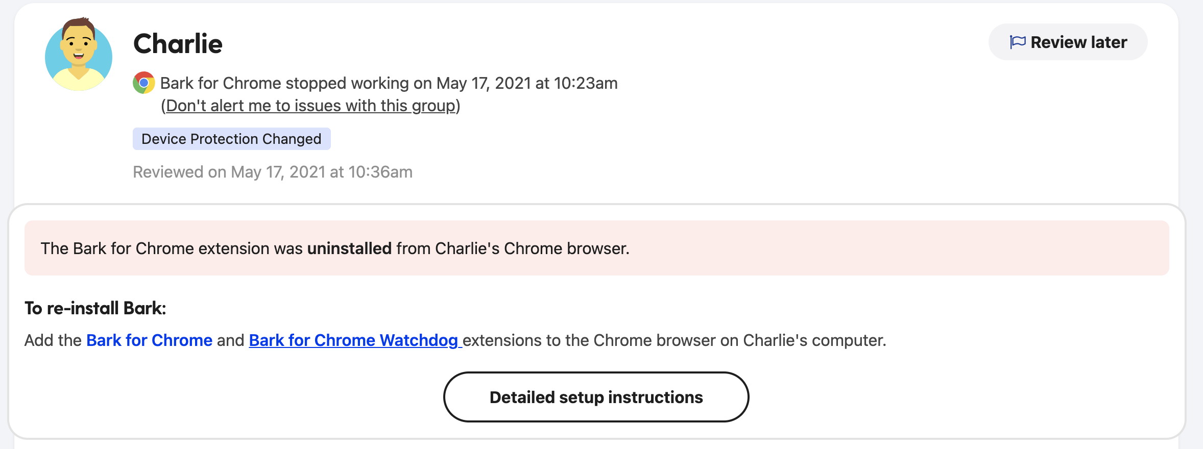
Task: Open the Bark for Chrome Watchdog link
Action: pos(353,340)
